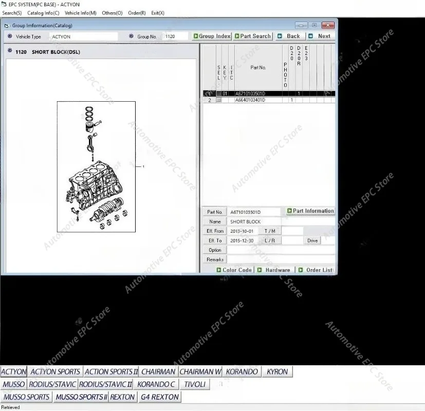Viewport: 425px width, 411px height.
Task: Select the MUSSO SPORTS II vehicle tab
Action: (x=81, y=397)
